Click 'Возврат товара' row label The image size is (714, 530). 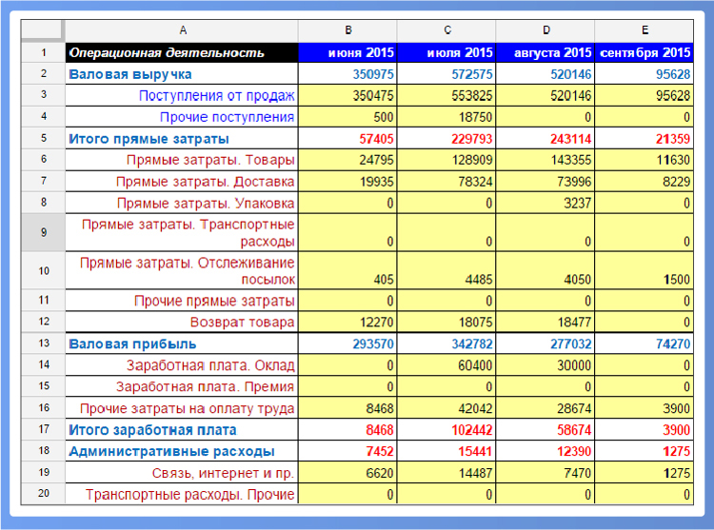(182, 323)
